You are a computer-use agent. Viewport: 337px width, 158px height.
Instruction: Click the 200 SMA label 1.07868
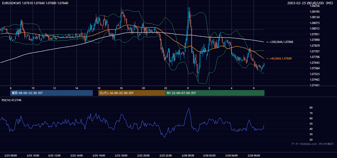pos(280,42)
